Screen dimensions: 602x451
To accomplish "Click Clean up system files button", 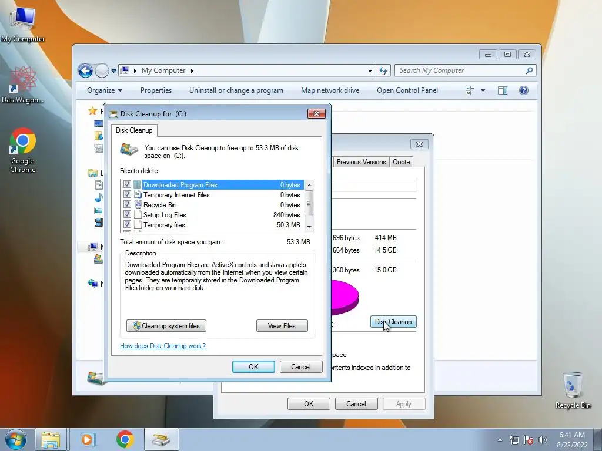I will [x=166, y=325].
